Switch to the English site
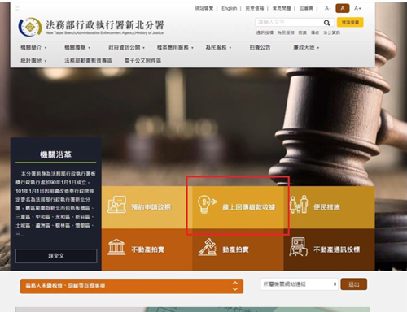Image resolution: width=407 pixels, height=312 pixels. tap(230, 8)
